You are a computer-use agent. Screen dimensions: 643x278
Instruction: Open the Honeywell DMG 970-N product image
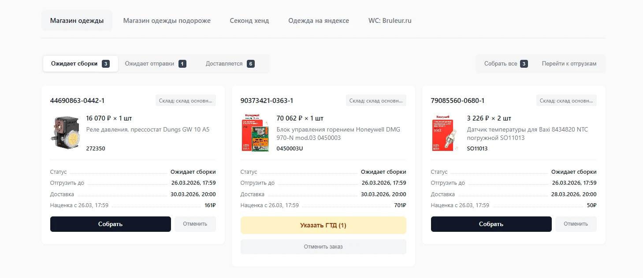tap(256, 133)
